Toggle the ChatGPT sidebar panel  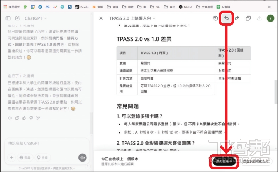coord(8,18)
